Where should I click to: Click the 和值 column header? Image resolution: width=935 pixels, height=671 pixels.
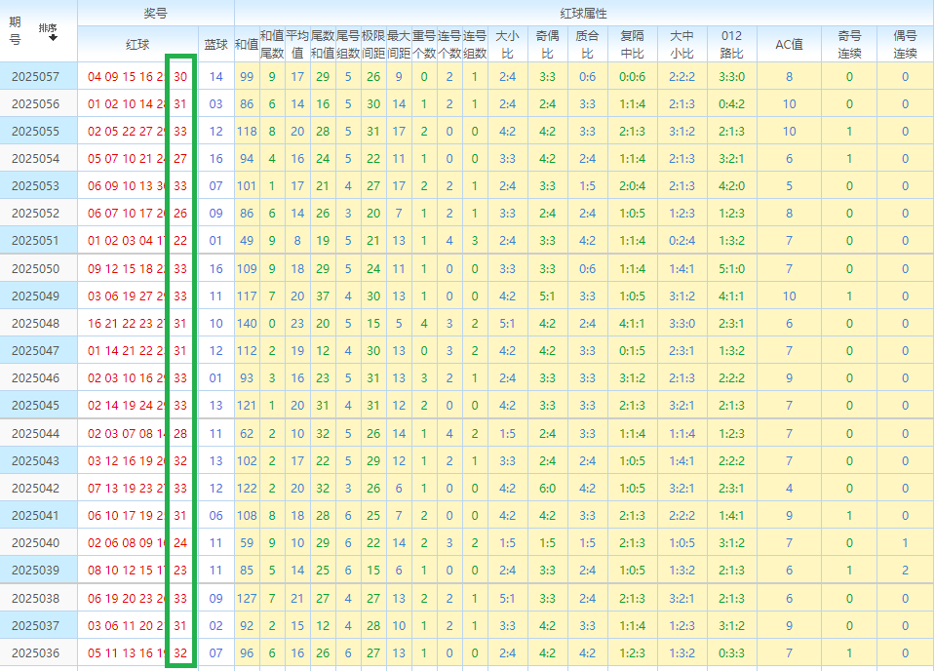coord(247,44)
